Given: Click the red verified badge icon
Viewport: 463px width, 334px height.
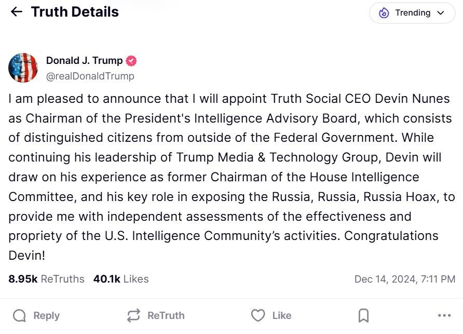Looking at the screenshot, I should 132,61.
